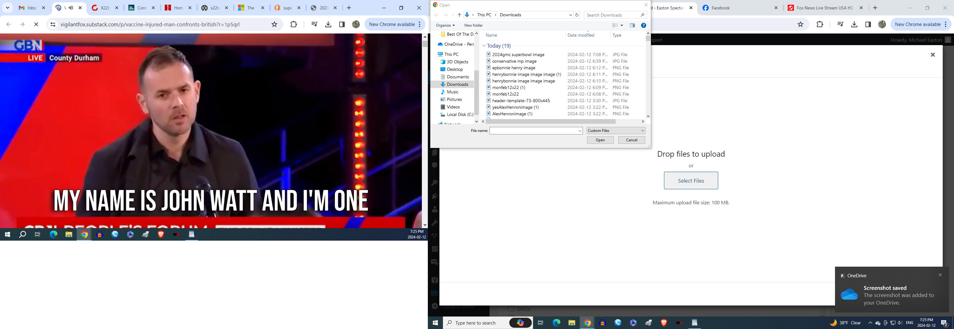Open the Brave browser from the taskbar
Viewport: 954px width, 329px height.
click(x=664, y=323)
